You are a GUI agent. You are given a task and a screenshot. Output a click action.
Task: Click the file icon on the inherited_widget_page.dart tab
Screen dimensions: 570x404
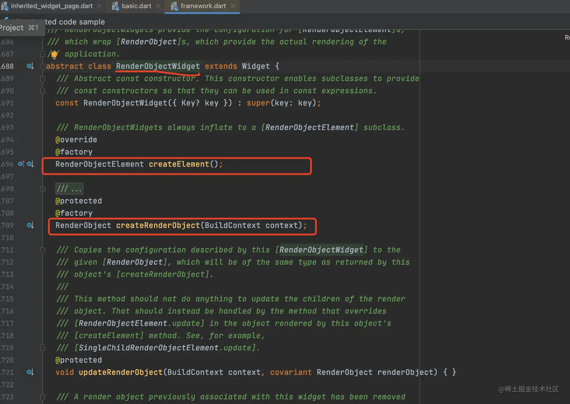coord(5,6)
